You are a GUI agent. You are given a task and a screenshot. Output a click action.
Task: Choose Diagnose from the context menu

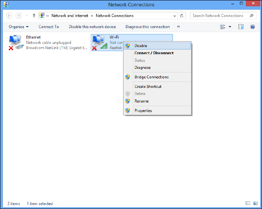tap(157, 68)
